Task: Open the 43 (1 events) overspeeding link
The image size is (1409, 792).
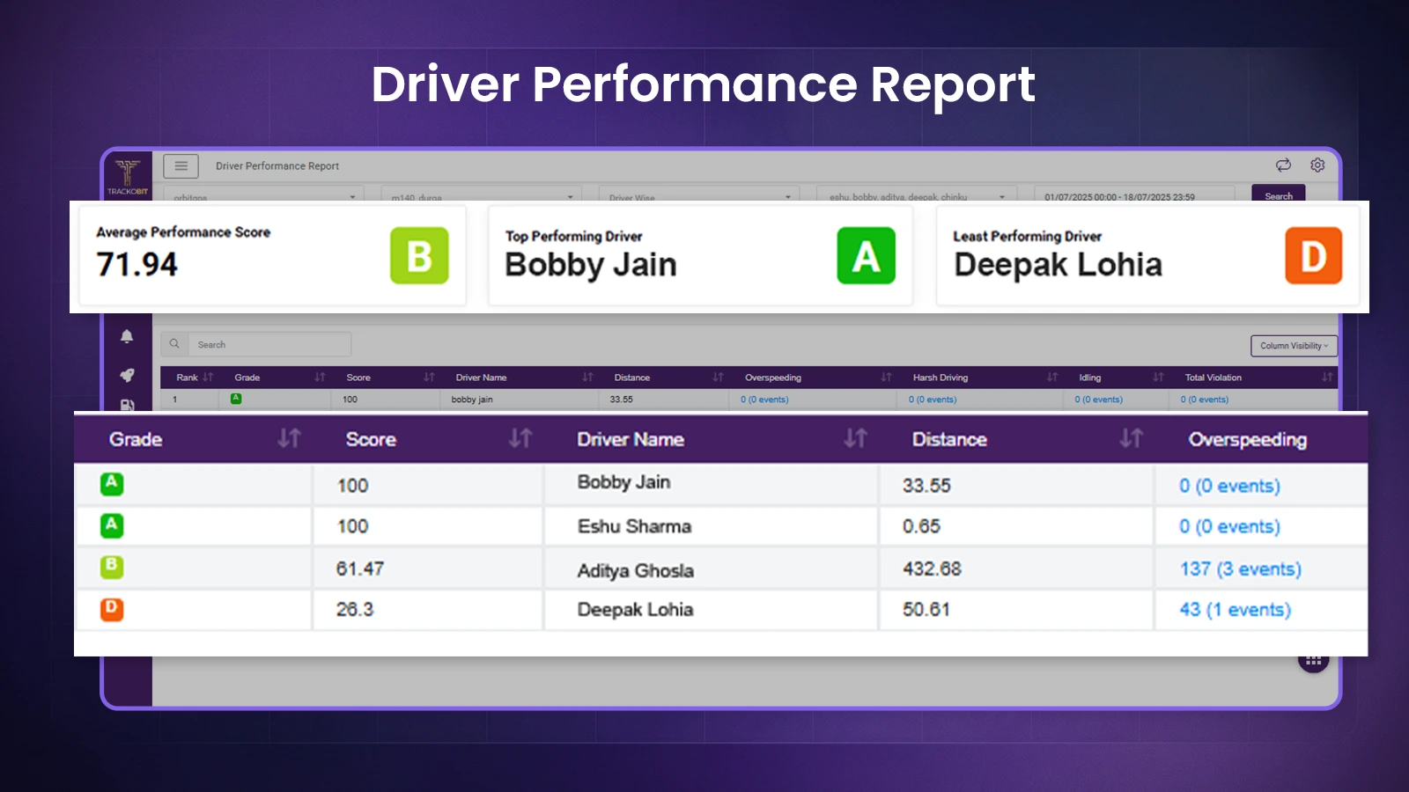Action: click(1236, 609)
